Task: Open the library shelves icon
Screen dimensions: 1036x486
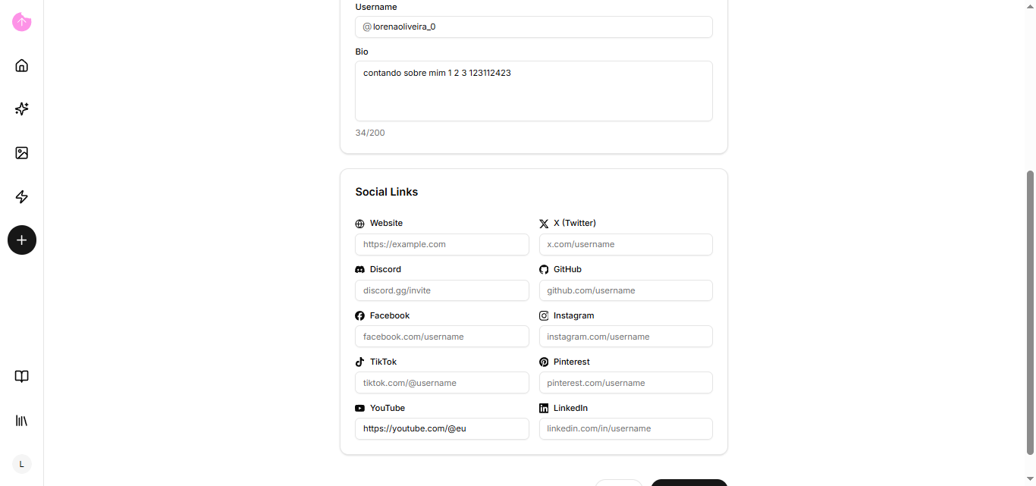Action: point(22,420)
